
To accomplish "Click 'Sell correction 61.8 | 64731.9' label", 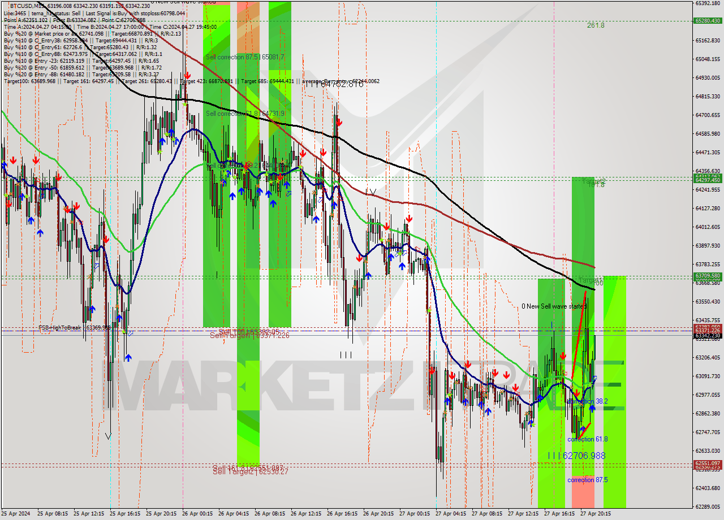I will (245, 114).
